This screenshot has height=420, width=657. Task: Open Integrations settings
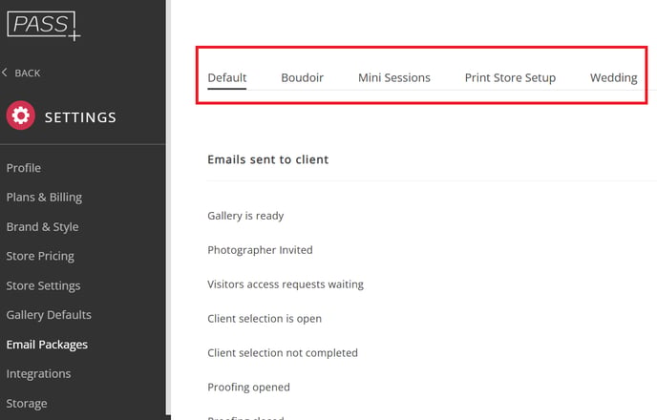pos(38,374)
